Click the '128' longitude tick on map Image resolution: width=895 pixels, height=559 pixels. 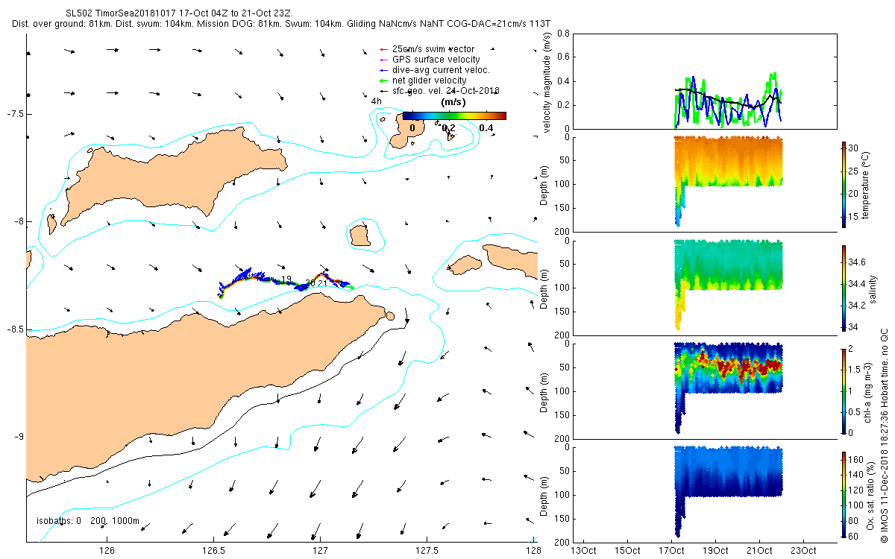tap(533, 551)
